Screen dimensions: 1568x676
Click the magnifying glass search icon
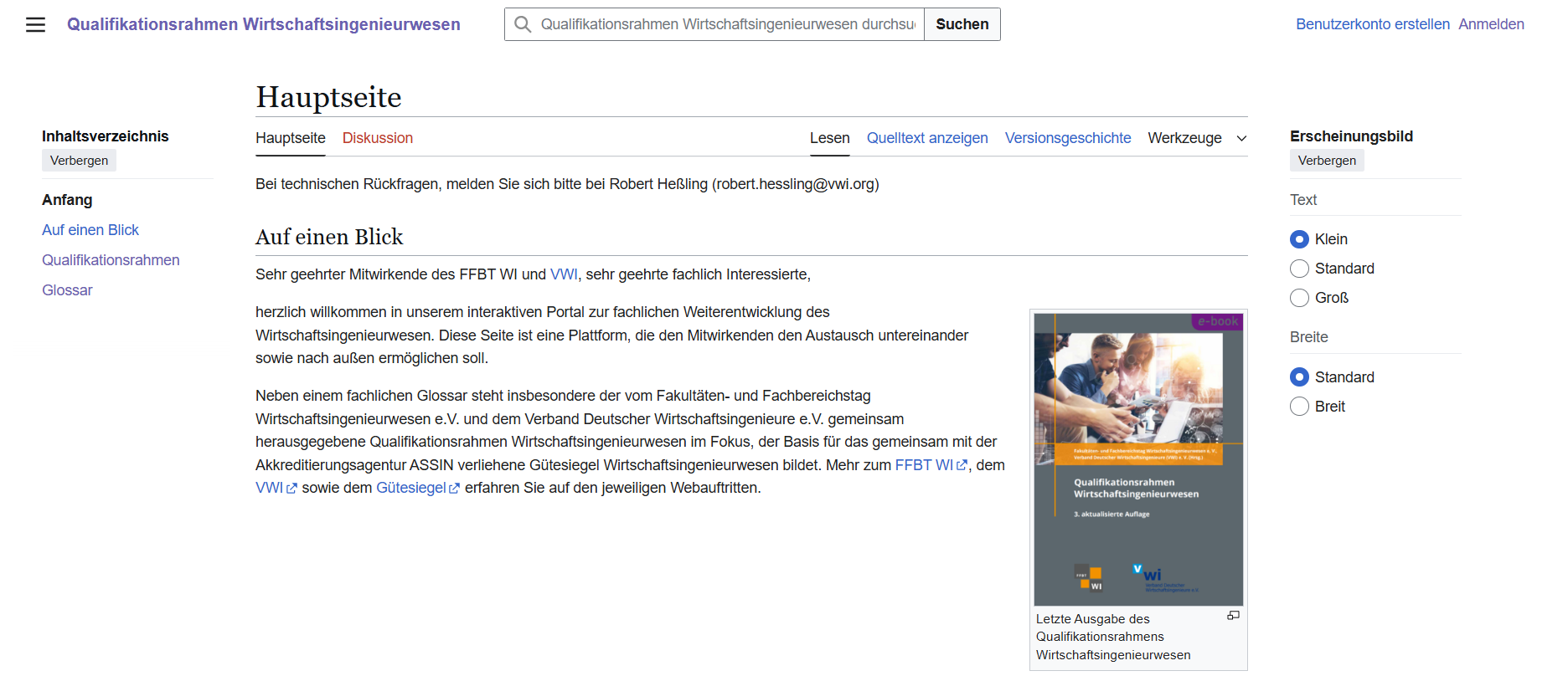point(523,24)
